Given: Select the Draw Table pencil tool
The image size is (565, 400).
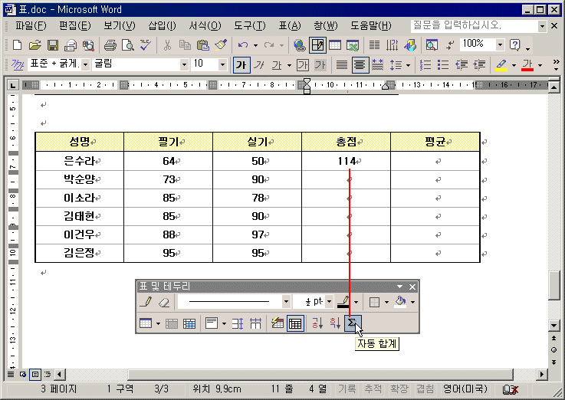Looking at the screenshot, I should coord(146,302).
